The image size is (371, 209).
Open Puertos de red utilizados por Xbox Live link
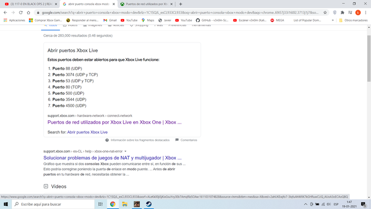tap(115, 122)
